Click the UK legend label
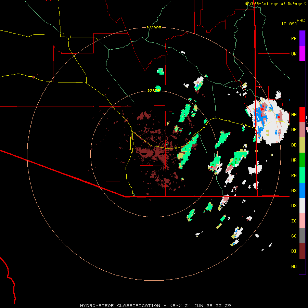The width and height of the screenshot is (308, 308). [294, 54]
